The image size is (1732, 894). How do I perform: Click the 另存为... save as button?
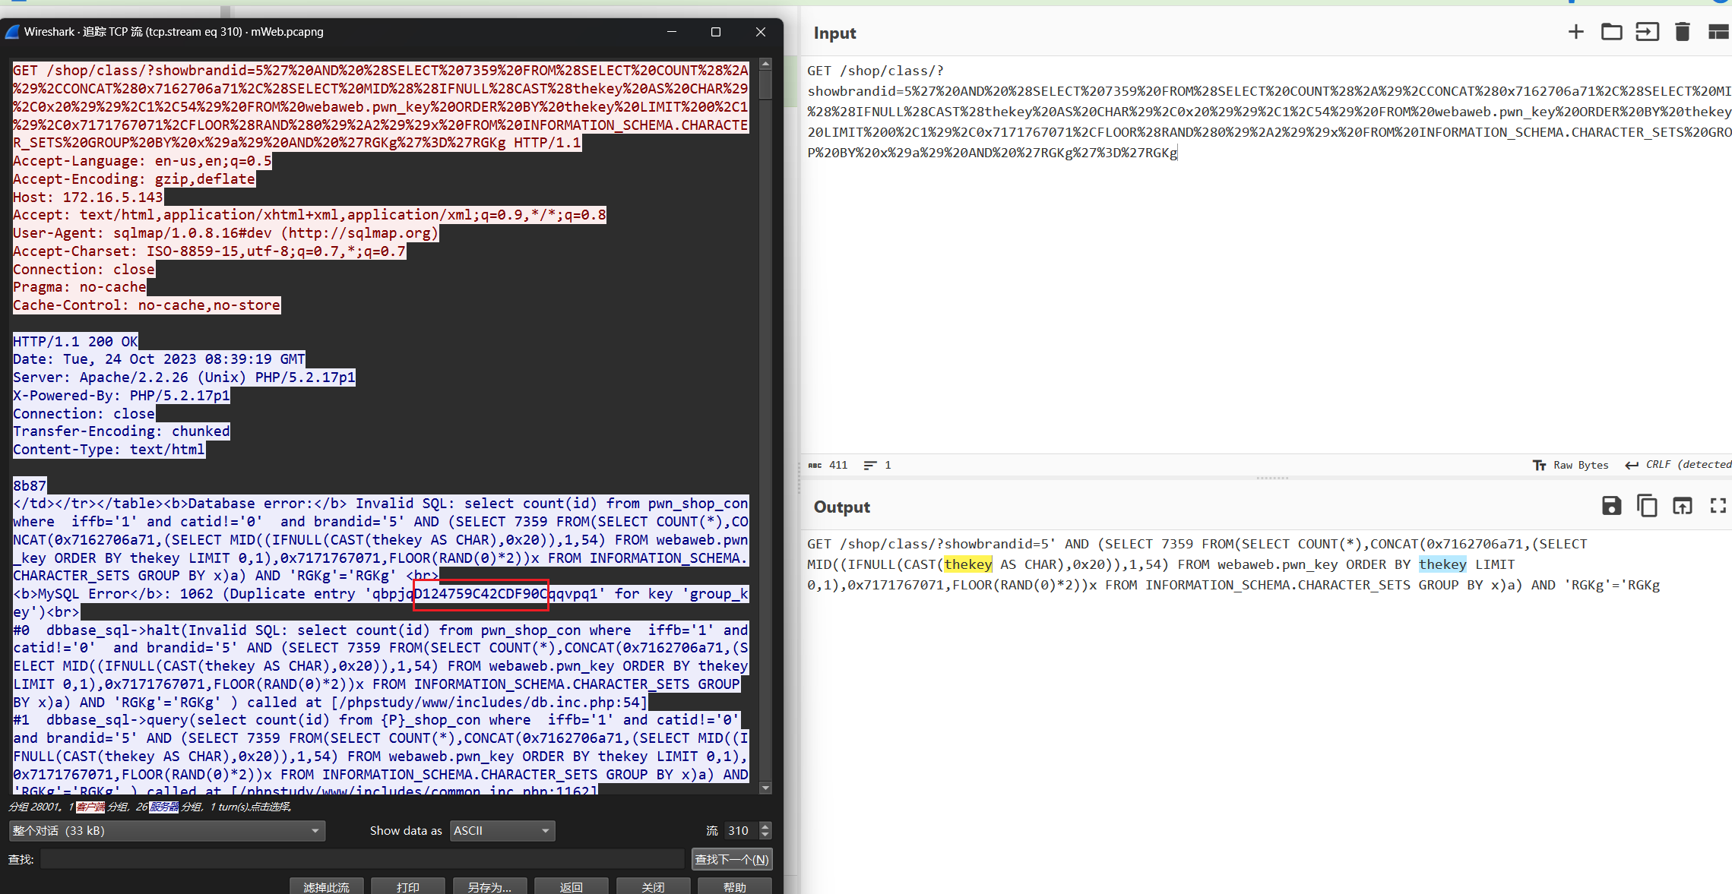click(489, 886)
